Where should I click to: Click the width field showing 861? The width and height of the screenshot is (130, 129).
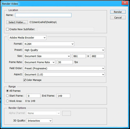79,56
